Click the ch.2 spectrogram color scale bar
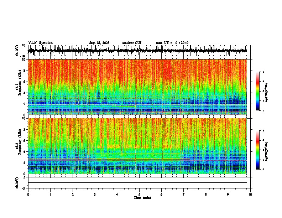This screenshot has width=282, height=218. click(258, 150)
